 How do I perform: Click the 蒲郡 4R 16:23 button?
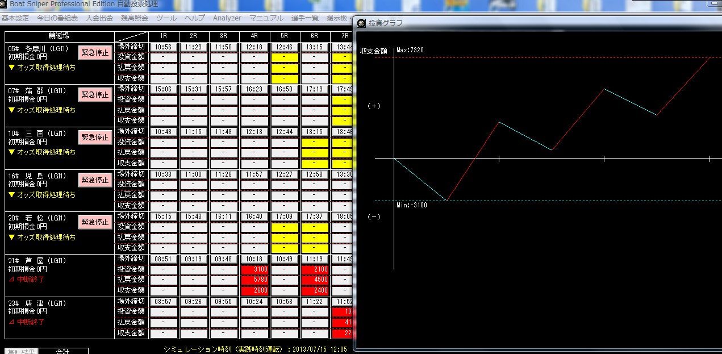tap(254, 89)
